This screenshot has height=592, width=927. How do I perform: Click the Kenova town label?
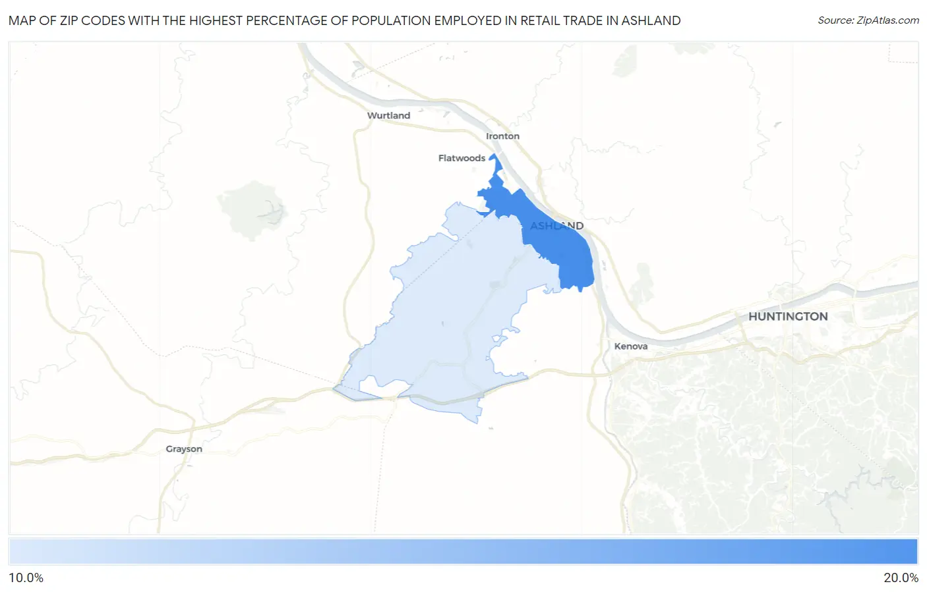[631, 346]
